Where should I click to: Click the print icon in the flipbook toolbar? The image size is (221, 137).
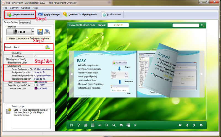click(86, 125)
